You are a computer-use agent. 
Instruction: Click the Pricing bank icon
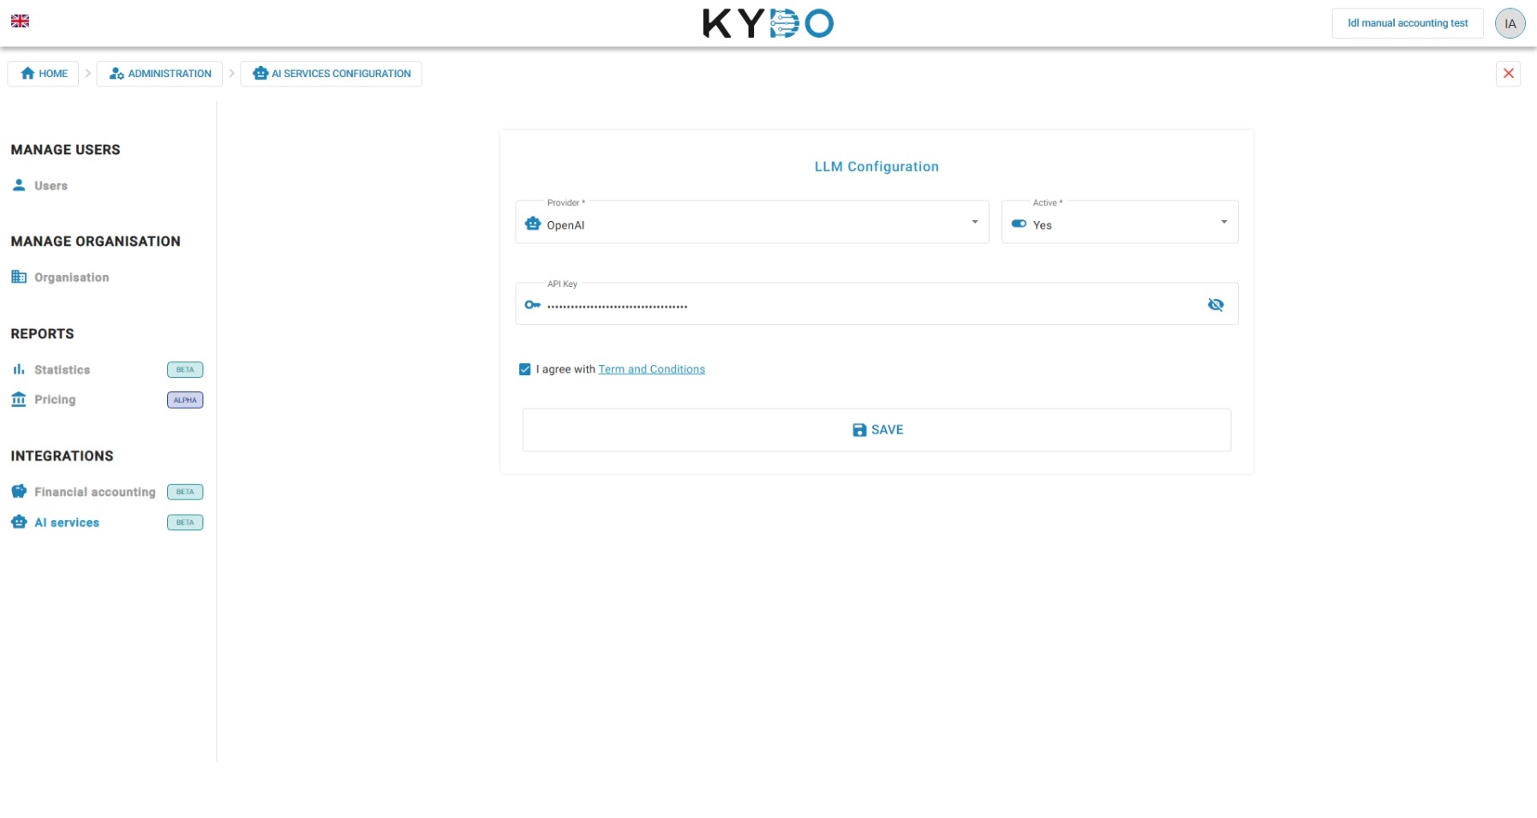[x=19, y=399]
